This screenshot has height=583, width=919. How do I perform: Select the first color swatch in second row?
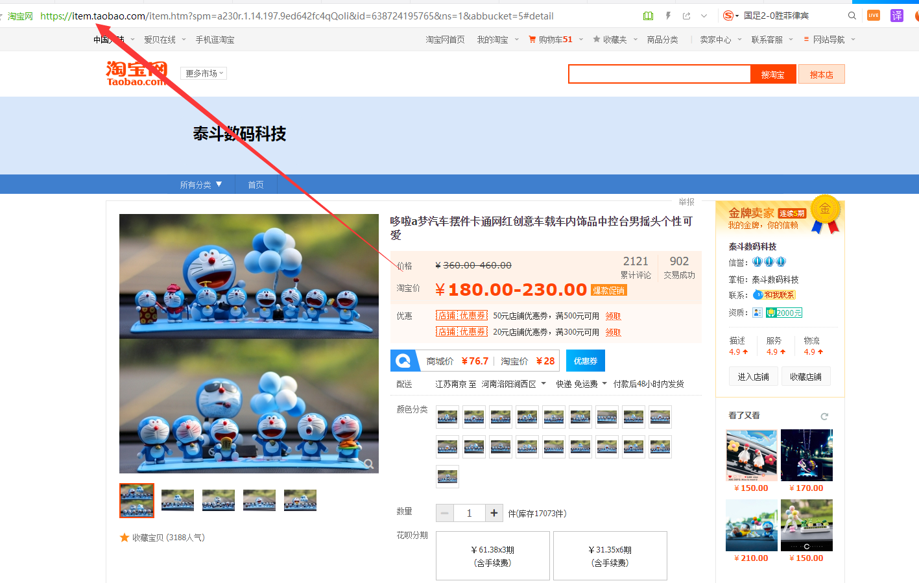[x=448, y=447]
